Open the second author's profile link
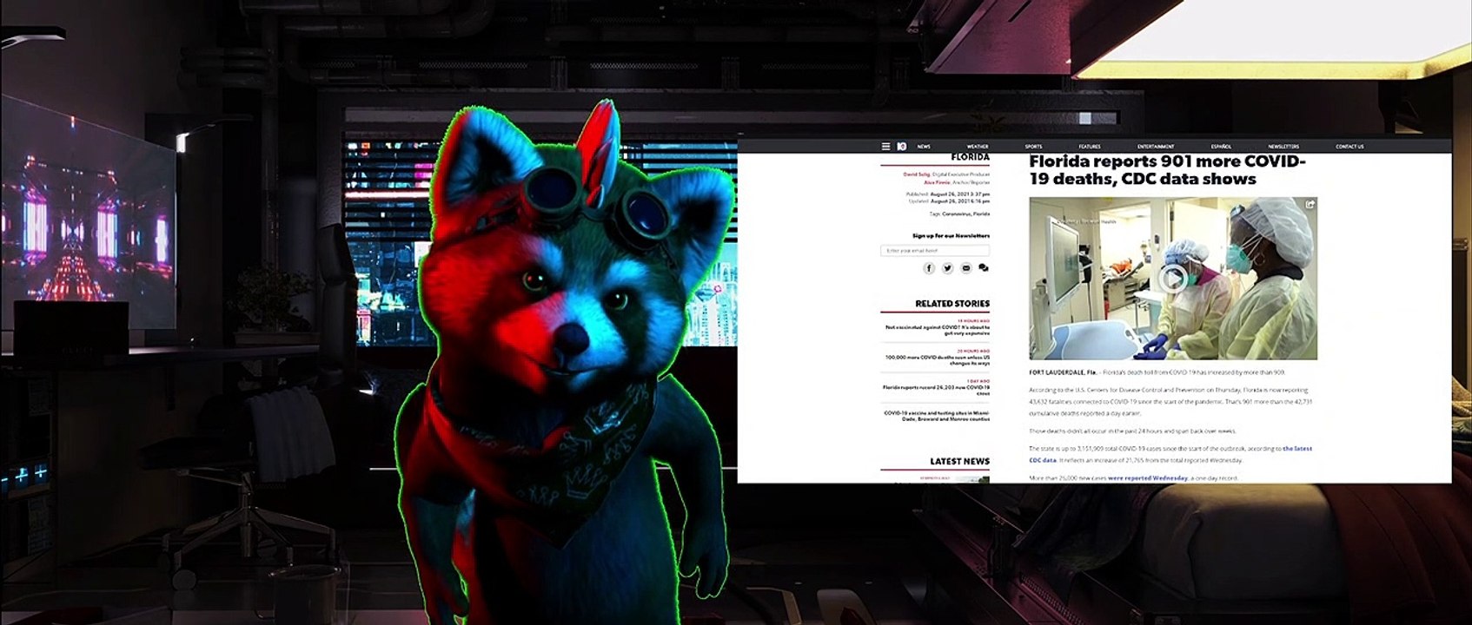 click(x=937, y=182)
